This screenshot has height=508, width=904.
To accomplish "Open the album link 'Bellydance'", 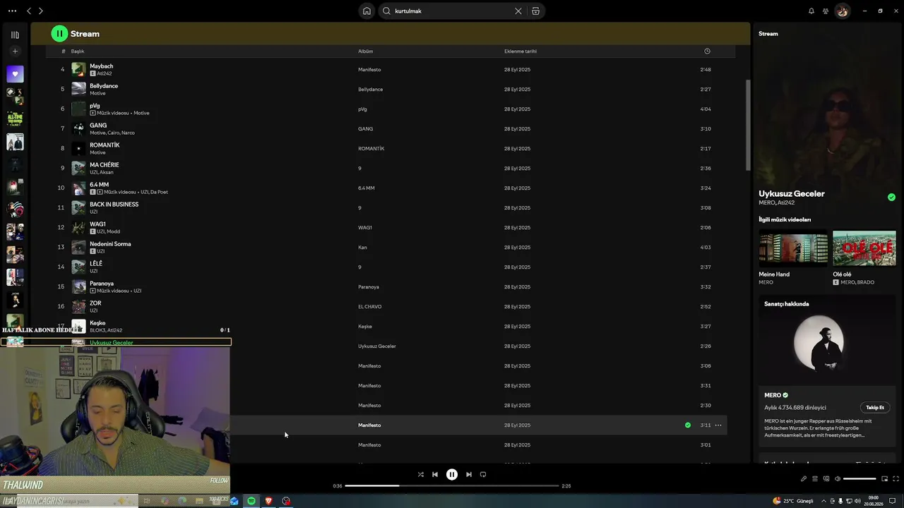I will point(370,90).
